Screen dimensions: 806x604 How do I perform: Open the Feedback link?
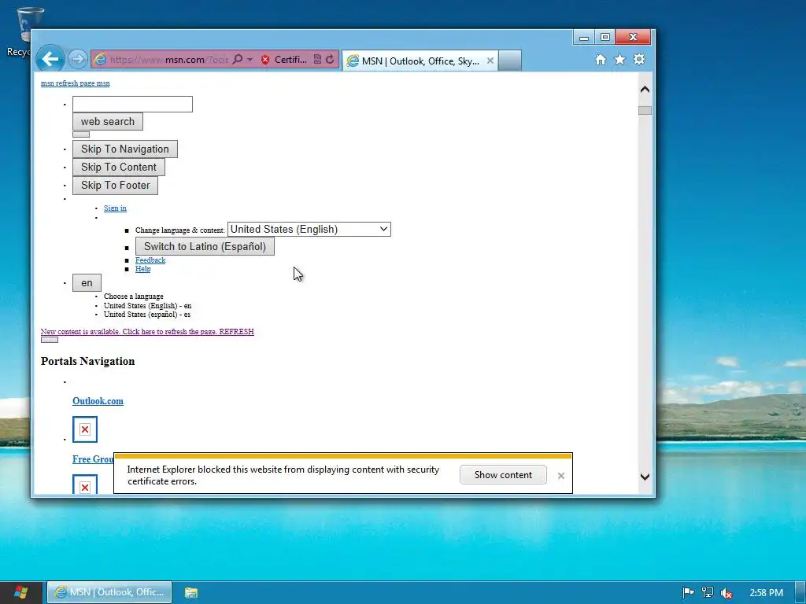click(x=150, y=260)
